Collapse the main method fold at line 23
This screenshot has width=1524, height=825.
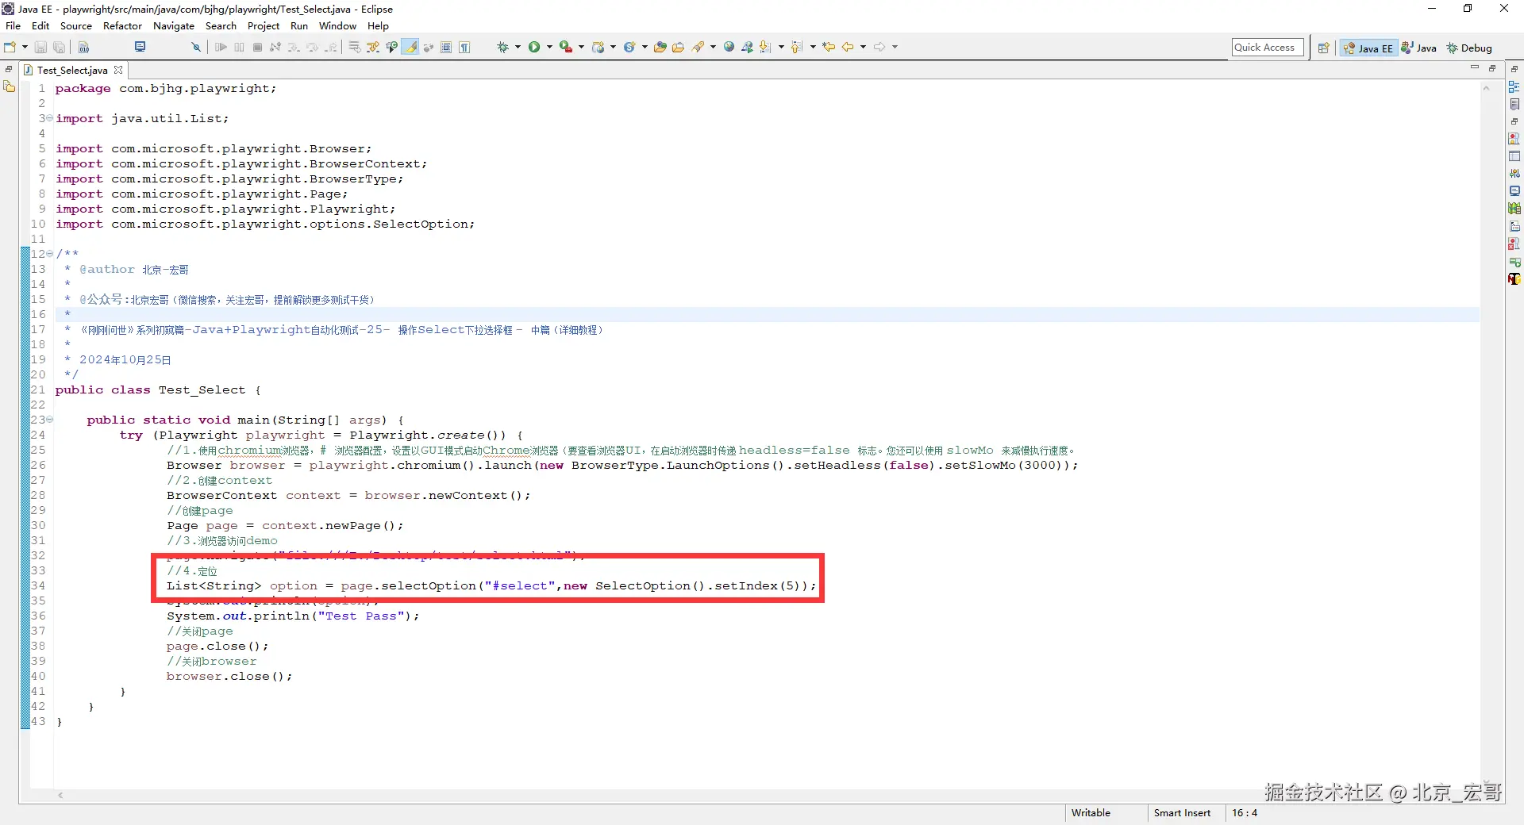tap(50, 420)
